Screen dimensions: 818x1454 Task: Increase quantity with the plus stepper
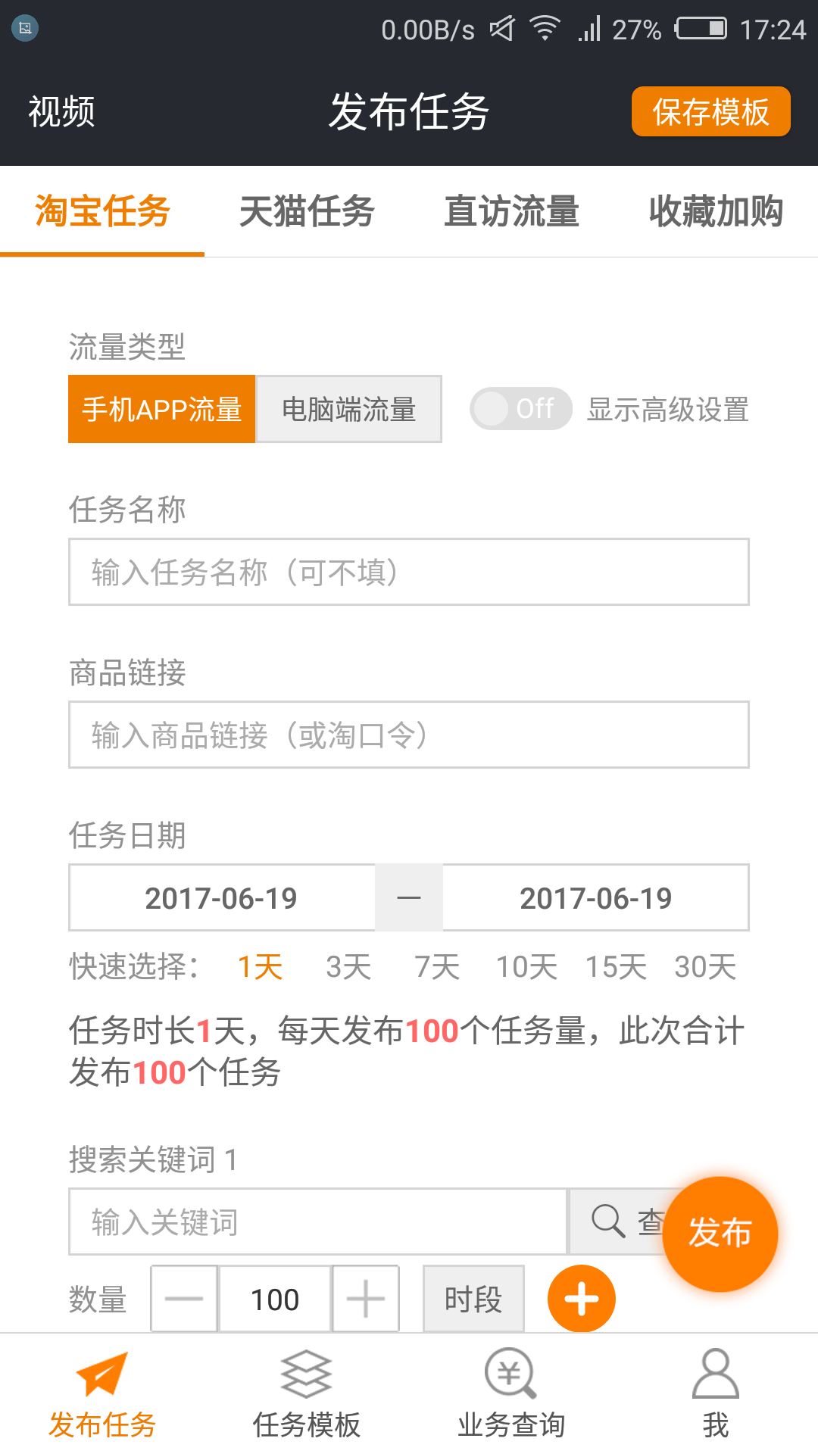click(x=365, y=1299)
